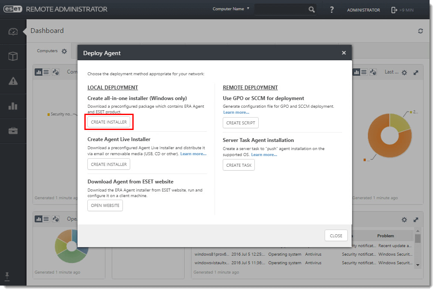
Task: Click the operating system pie chart
Action: pyautogui.click(x=72, y=246)
